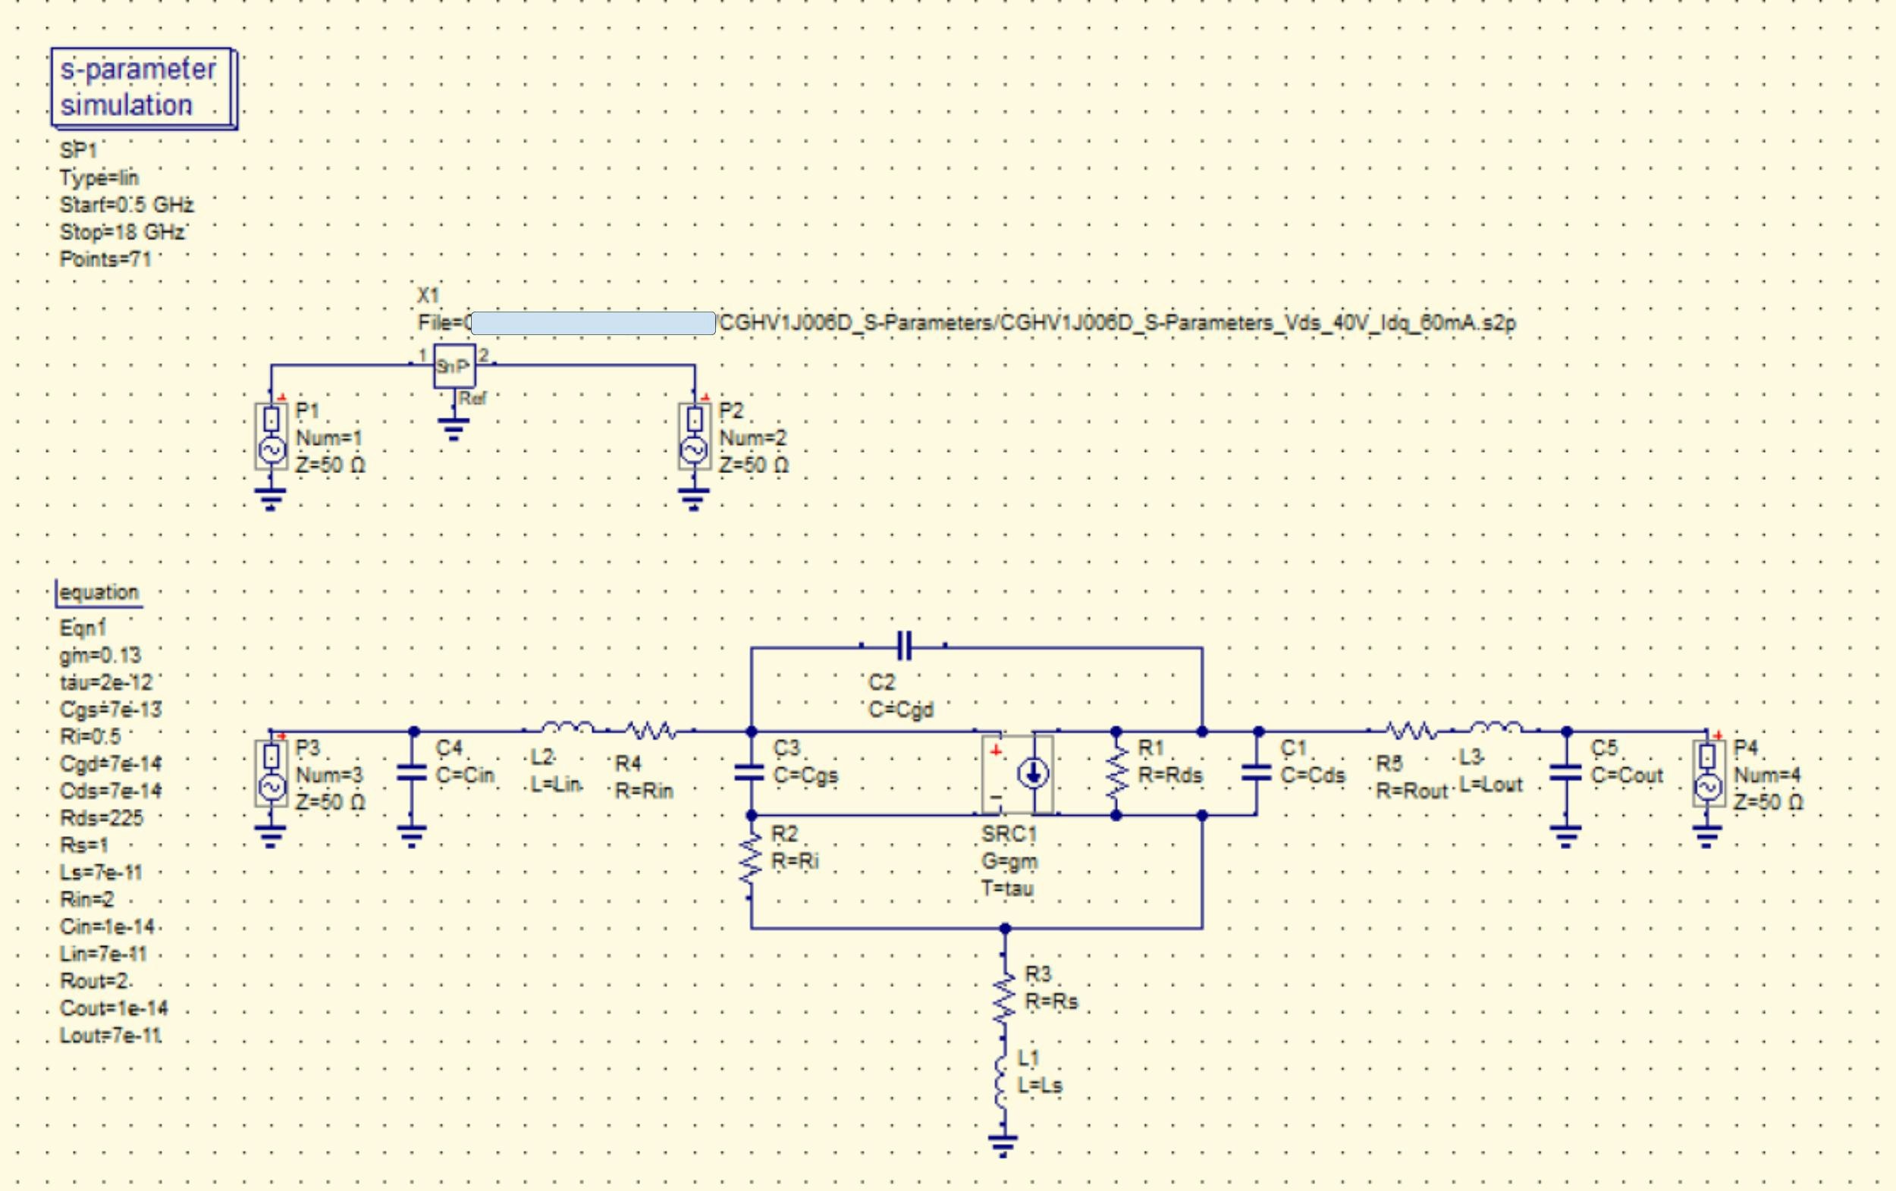Select resistor R3 symbol

1004,997
